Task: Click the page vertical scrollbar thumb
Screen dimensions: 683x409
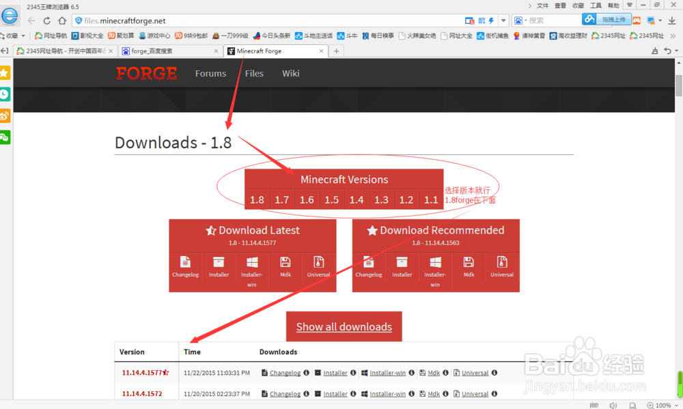Action: pos(679,86)
